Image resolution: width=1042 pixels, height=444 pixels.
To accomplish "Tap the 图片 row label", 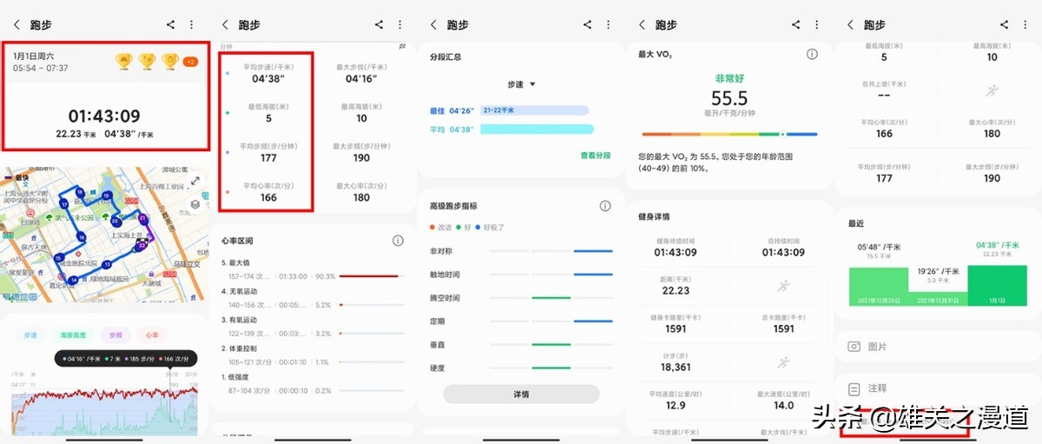I will pos(878,347).
